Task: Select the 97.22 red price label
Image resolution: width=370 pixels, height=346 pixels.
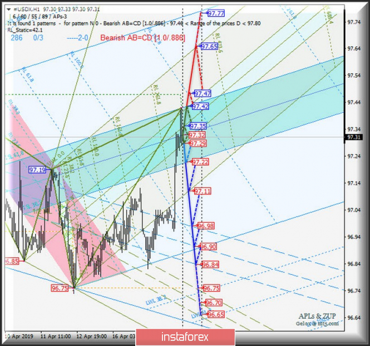Action: (x=200, y=162)
